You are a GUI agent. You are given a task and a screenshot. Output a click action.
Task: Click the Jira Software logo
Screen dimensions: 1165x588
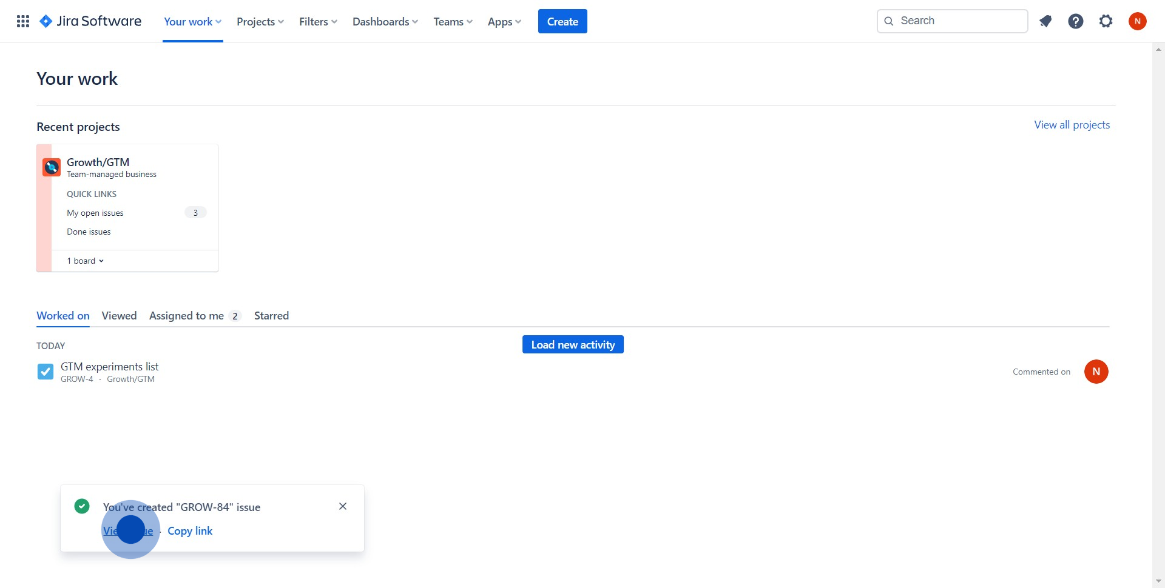tap(90, 21)
